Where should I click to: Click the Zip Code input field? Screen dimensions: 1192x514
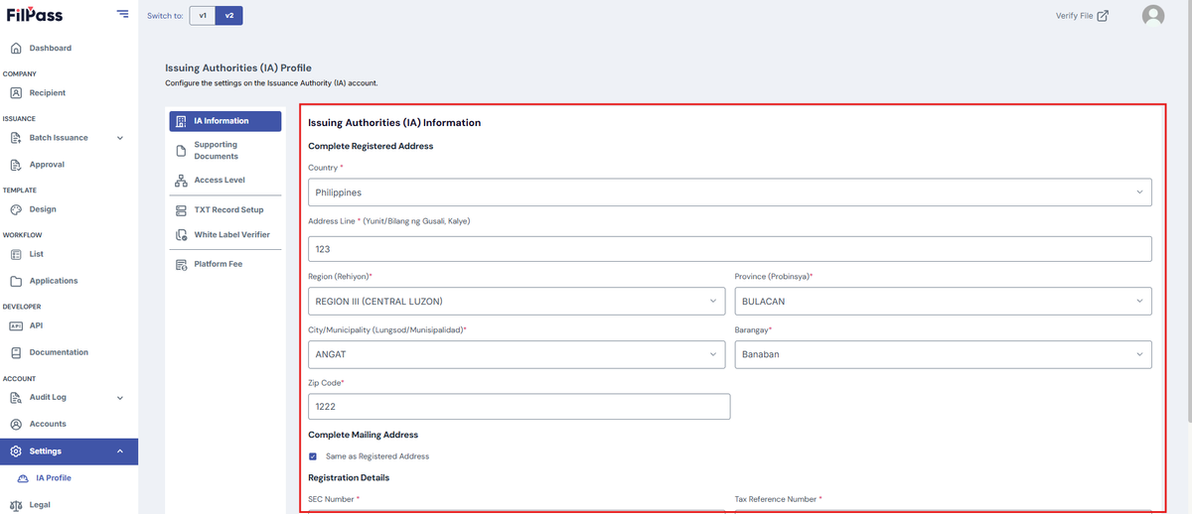click(x=520, y=406)
